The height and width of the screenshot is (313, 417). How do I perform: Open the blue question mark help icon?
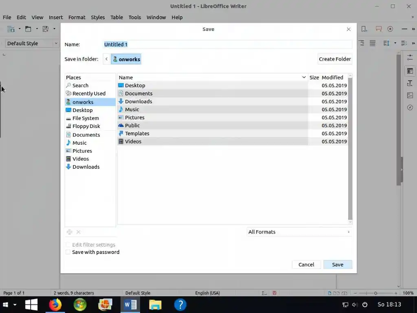(180, 305)
